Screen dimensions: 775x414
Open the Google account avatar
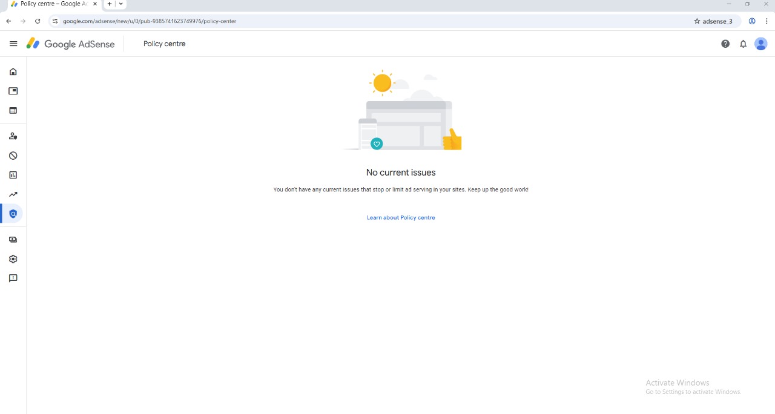click(x=761, y=44)
